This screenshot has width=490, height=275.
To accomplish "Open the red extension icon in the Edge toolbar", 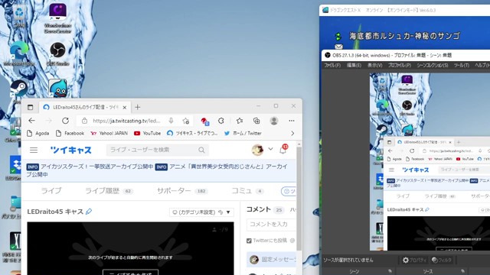I will [x=204, y=121].
